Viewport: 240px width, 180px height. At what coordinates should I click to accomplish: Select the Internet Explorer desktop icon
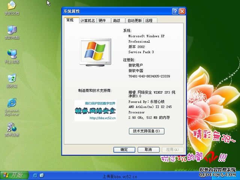point(12,107)
